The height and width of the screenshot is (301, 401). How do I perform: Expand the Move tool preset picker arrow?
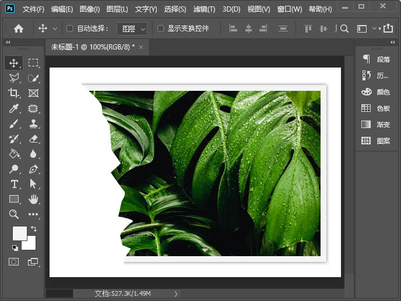point(55,29)
